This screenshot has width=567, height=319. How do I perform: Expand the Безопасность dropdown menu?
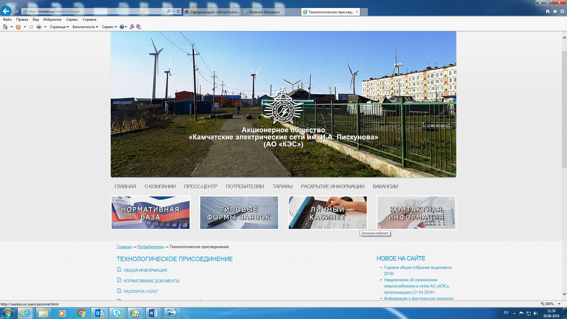[x=85, y=27]
